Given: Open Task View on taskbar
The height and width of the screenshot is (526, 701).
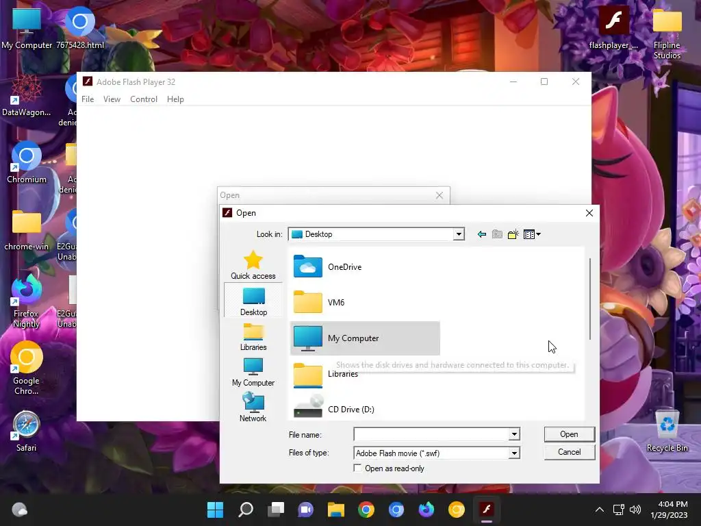Looking at the screenshot, I should (x=276, y=510).
